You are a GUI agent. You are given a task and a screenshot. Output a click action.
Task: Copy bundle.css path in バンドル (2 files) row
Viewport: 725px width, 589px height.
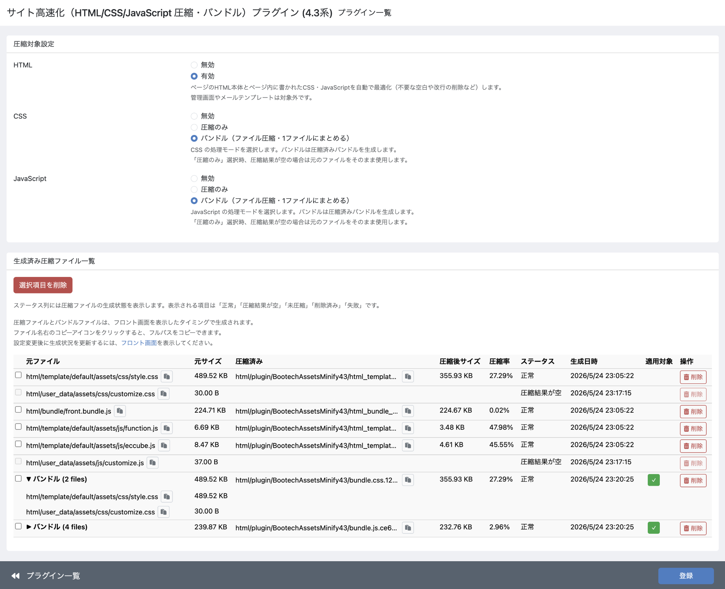click(x=408, y=480)
